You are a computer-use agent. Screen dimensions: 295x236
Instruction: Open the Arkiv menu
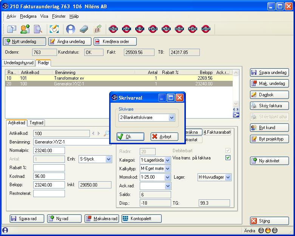[11, 16]
